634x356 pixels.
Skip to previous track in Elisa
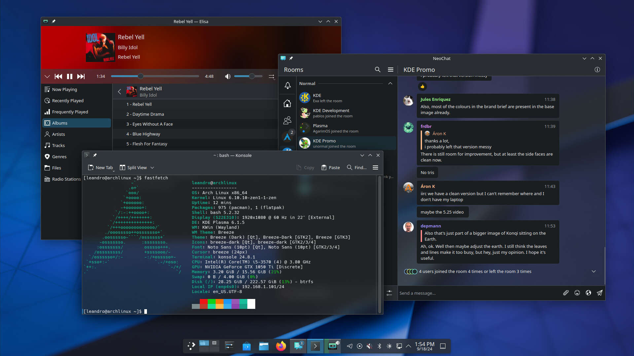click(58, 76)
